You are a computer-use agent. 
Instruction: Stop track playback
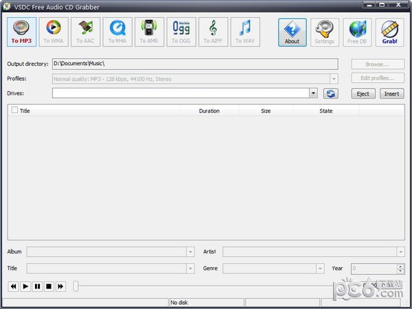point(49,286)
